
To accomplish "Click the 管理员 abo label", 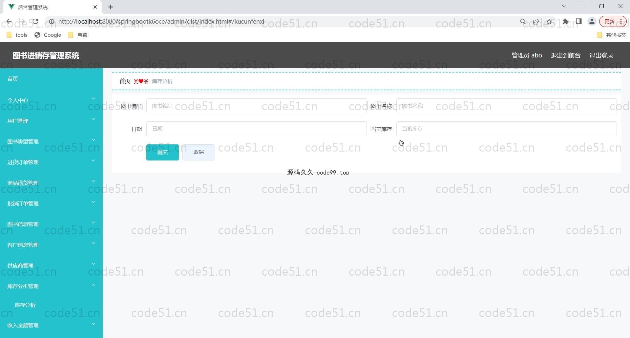I will [527, 55].
